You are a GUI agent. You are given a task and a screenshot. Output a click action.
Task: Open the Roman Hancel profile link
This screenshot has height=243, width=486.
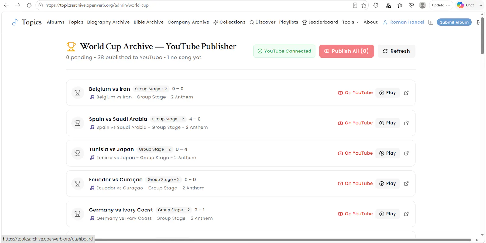[404, 22]
